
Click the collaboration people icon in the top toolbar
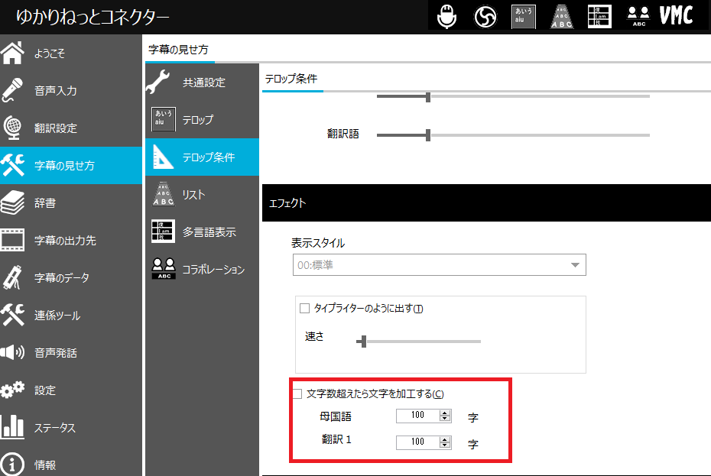(x=638, y=17)
